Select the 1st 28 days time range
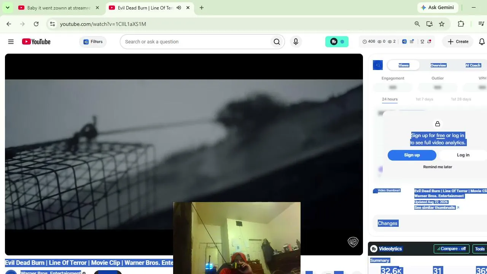This screenshot has height=274, width=487. (461, 99)
